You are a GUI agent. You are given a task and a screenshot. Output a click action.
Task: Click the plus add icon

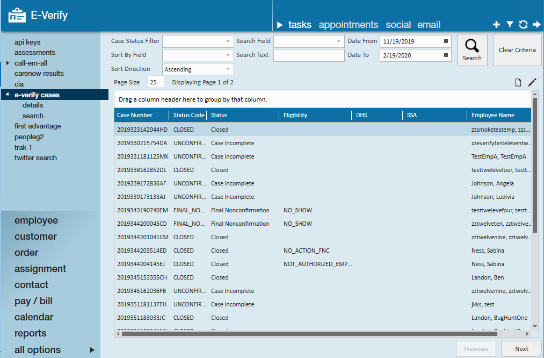tap(496, 24)
